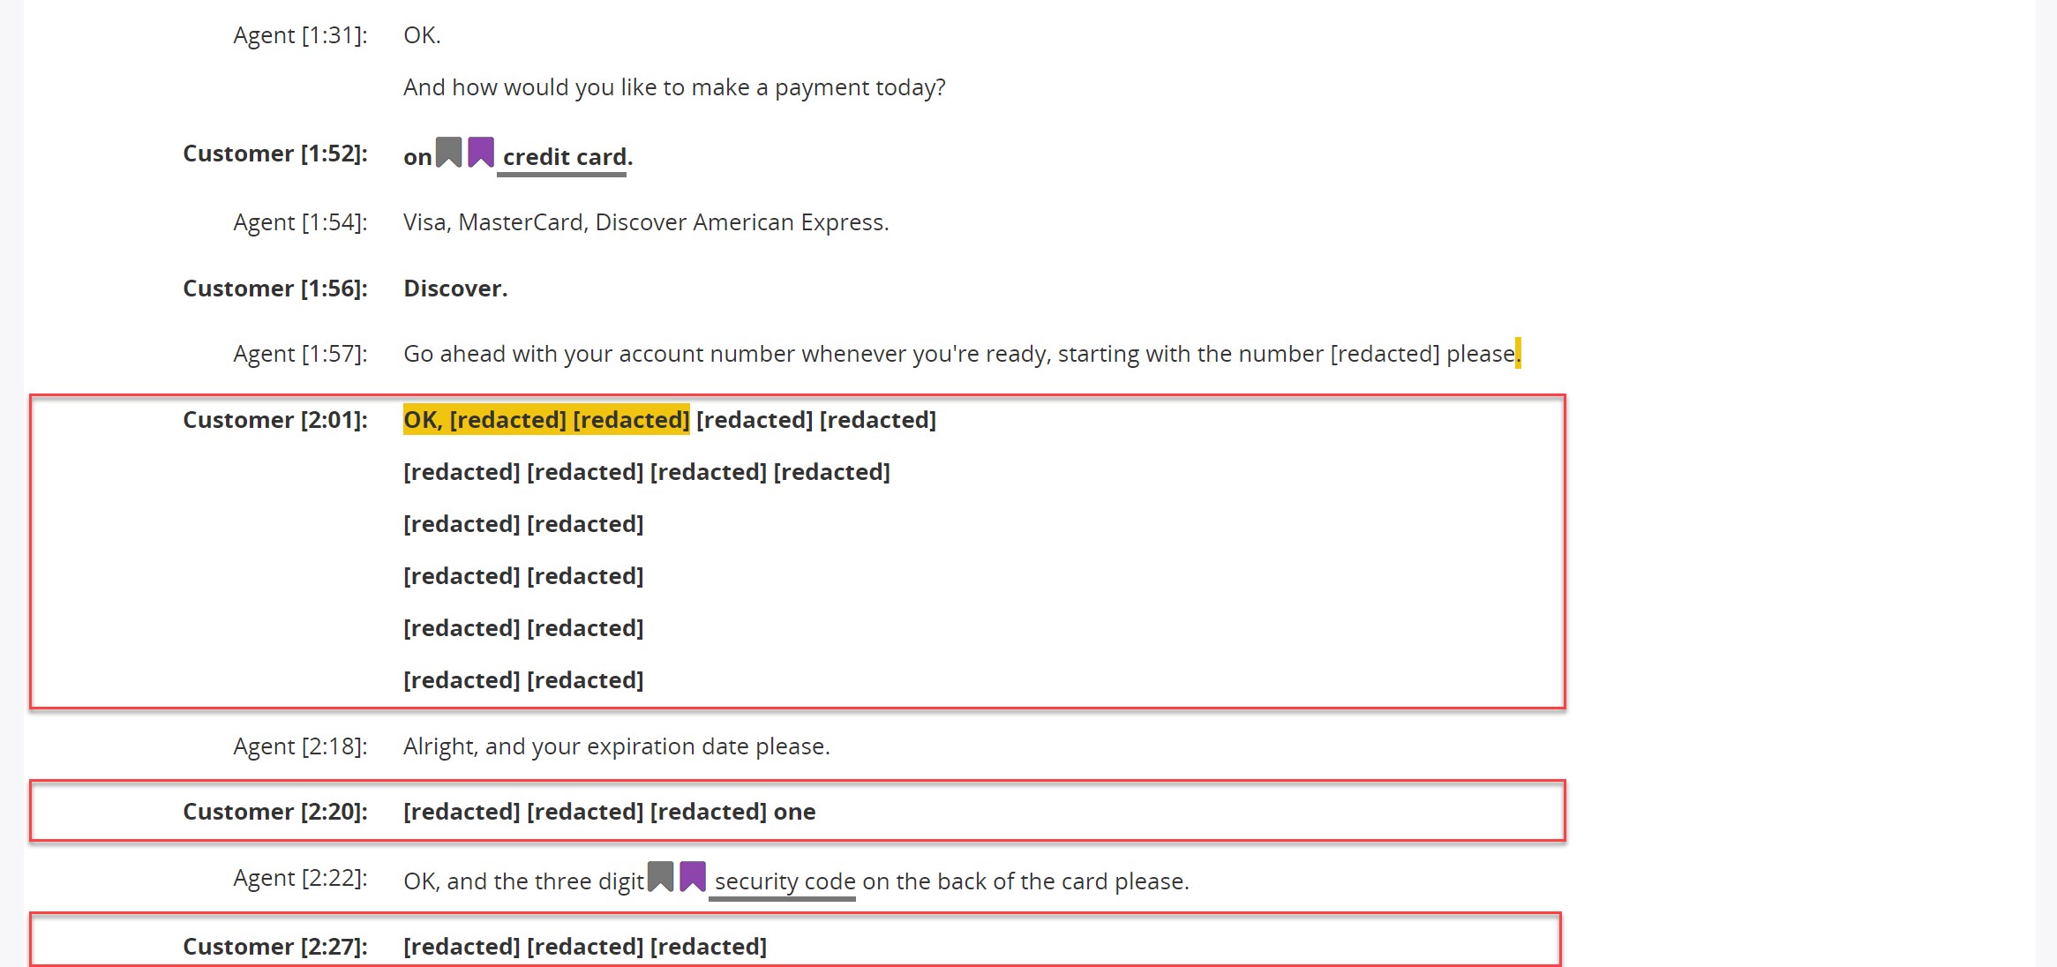Select the Customer [2:01] timestamp label
Viewport: 2057px width, 967px height.
(275, 420)
